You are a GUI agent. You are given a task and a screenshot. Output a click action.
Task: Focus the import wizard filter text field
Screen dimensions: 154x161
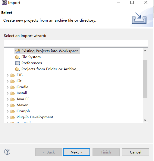[76, 43]
